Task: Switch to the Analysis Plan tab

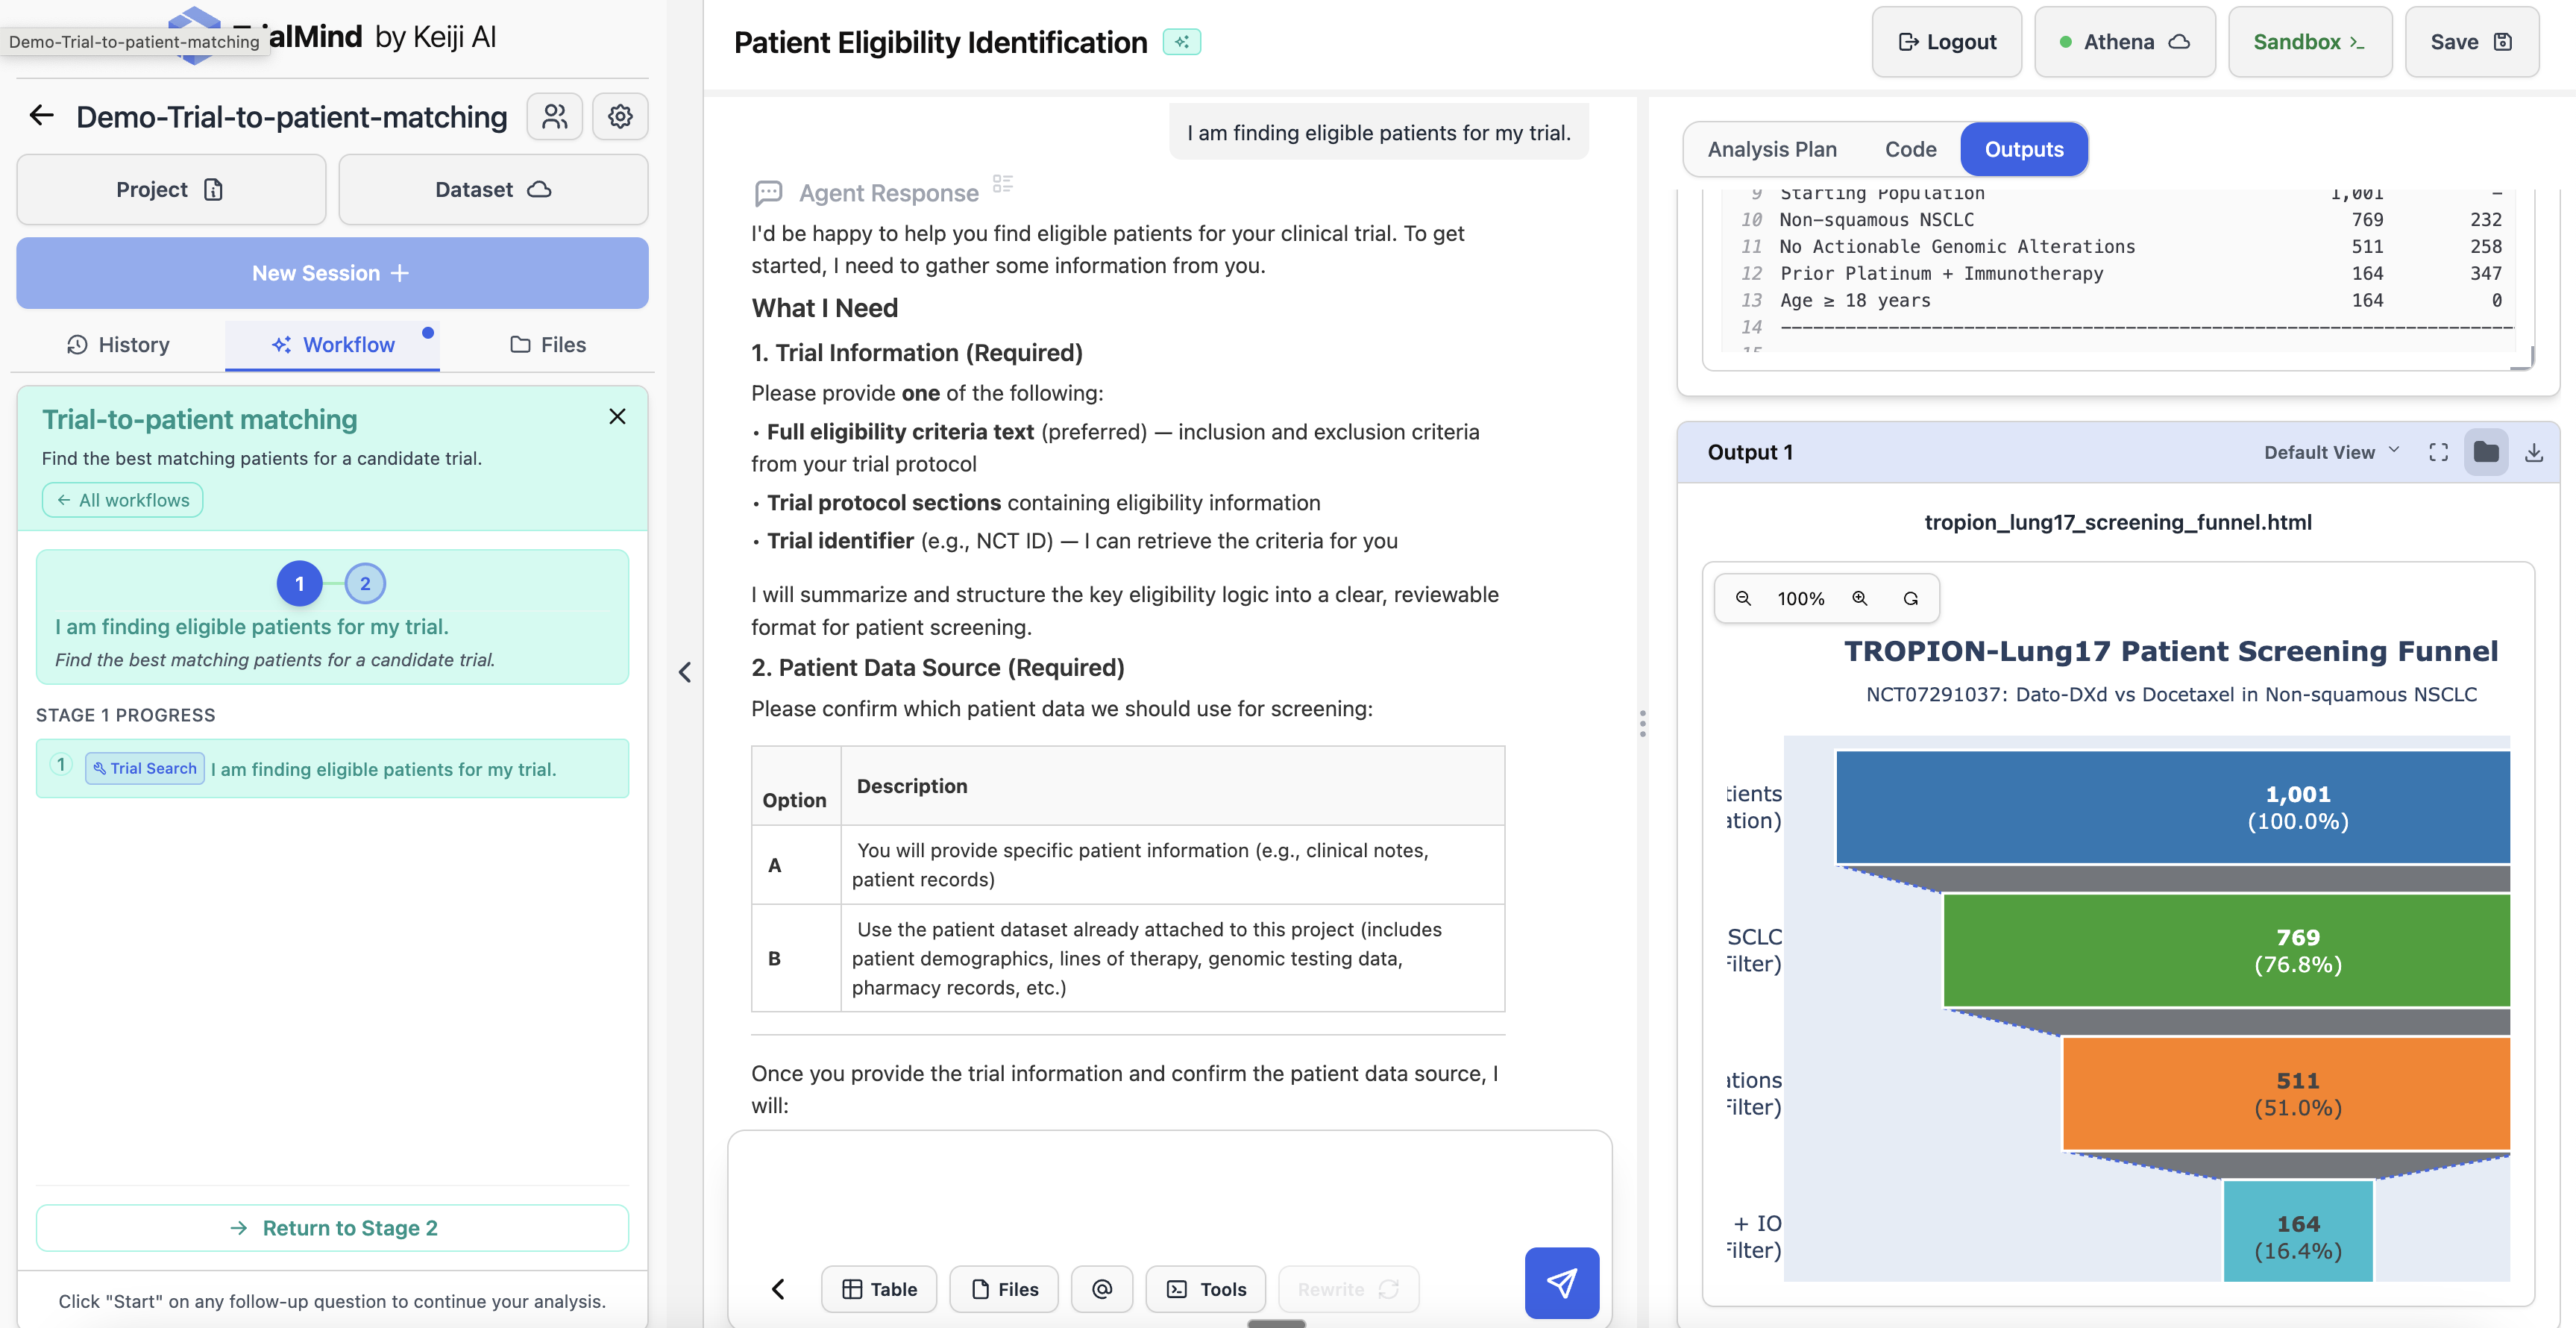Action: point(1772,149)
